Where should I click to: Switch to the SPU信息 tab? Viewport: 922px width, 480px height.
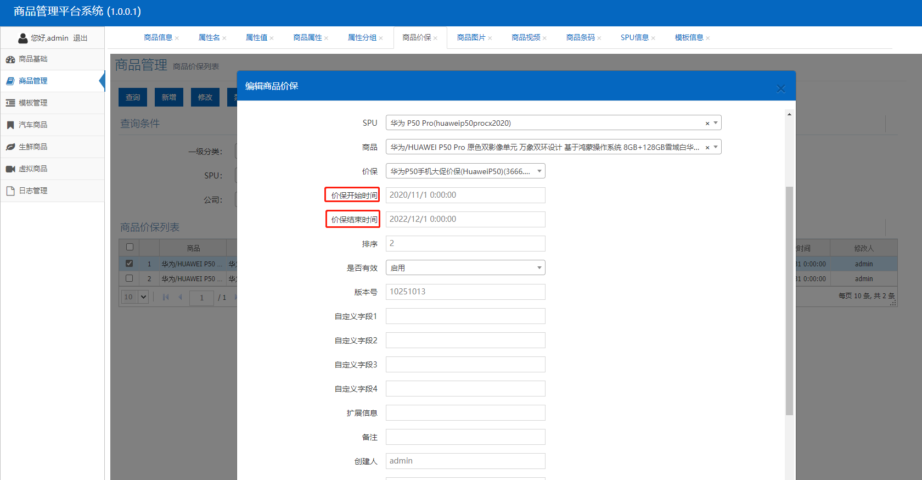pos(635,38)
